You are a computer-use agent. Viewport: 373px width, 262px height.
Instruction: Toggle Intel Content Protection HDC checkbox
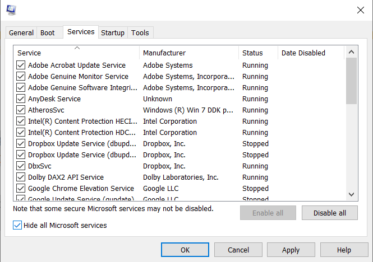pyautogui.click(x=21, y=132)
